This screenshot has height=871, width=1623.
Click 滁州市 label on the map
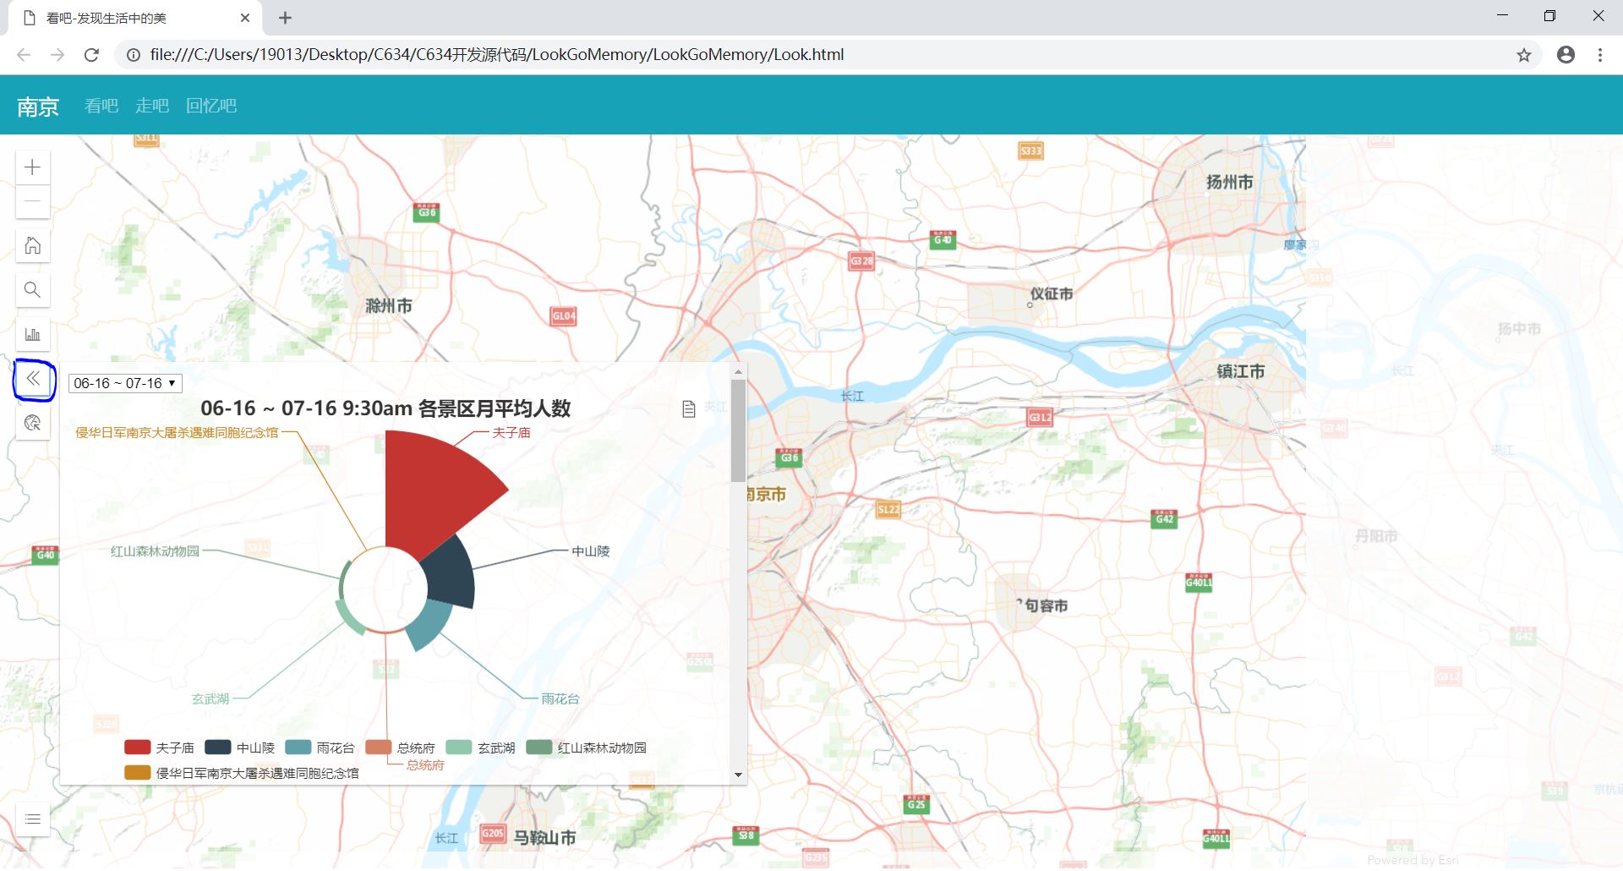tap(389, 305)
